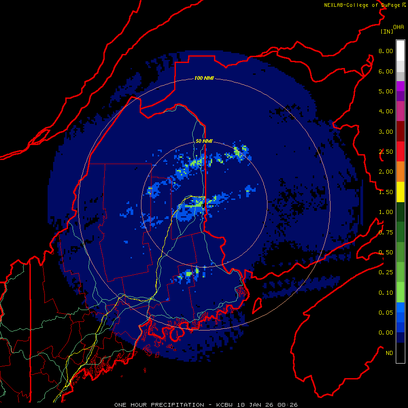Pick the darkest green swatch beside 1.00

[x=400, y=212]
